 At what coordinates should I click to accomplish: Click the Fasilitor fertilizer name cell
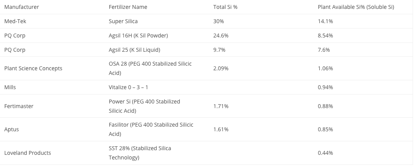(151, 129)
